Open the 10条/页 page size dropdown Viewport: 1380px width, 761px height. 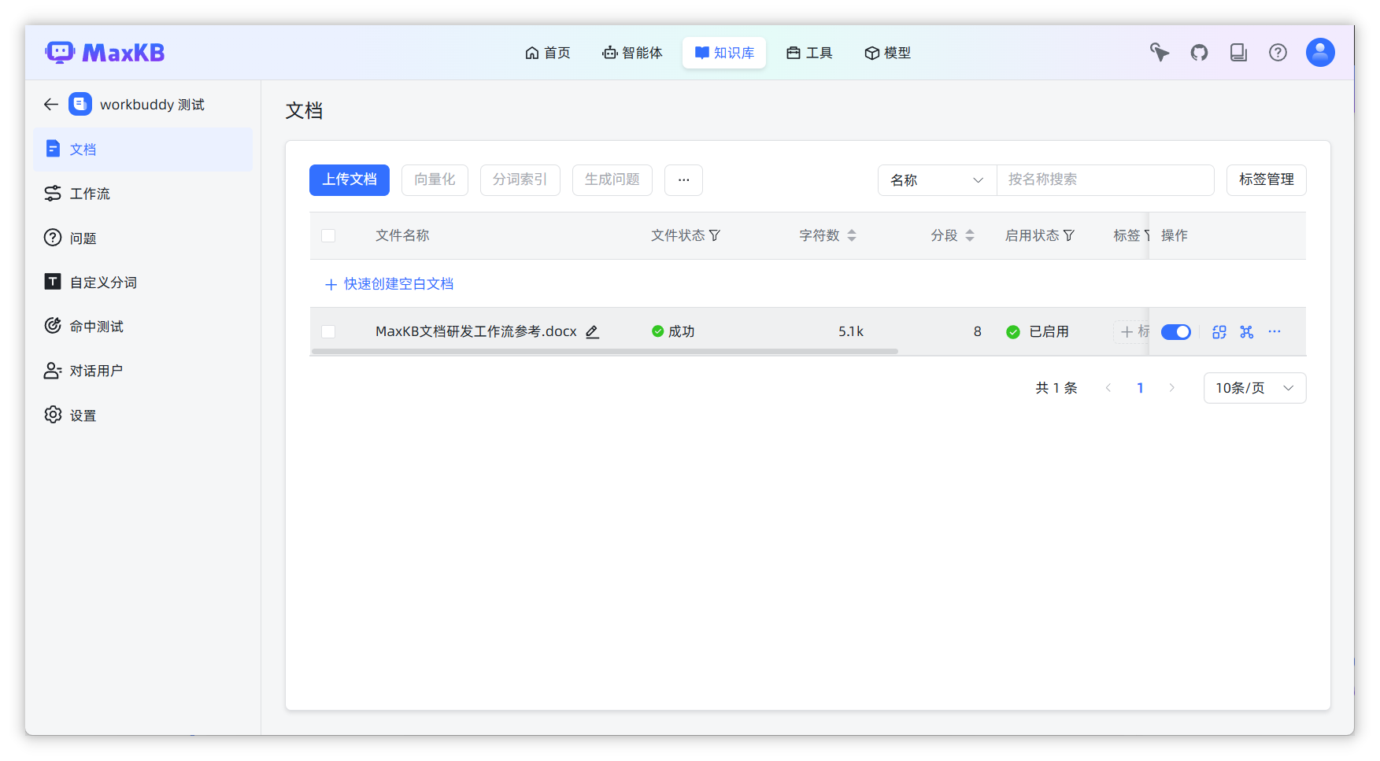(1255, 388)
